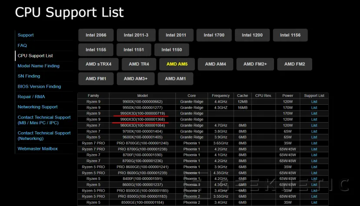Open support List for PRO 8700G row

tap(314, 149)
